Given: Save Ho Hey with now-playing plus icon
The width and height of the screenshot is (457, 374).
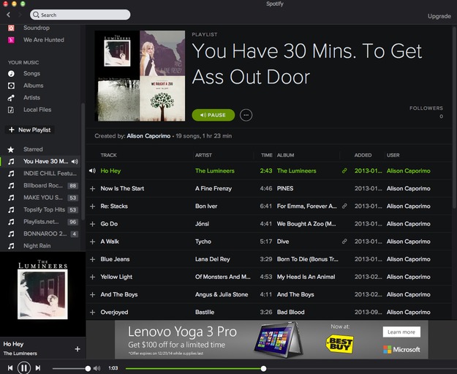Looking at the screenshot, I should tap(78, 349).
